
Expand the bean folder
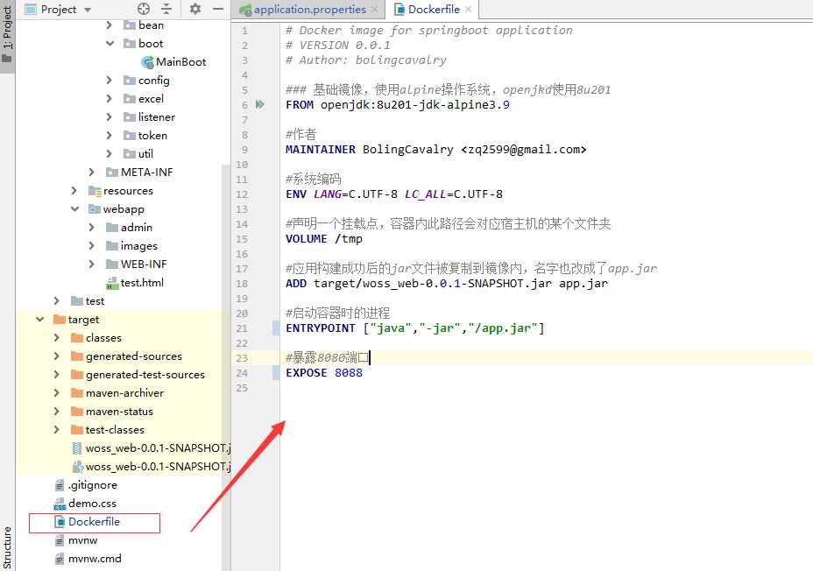[109, 25]
